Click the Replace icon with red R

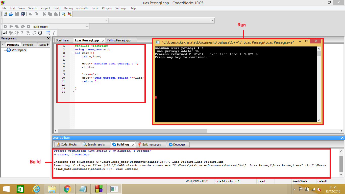pyautogui.click(x=69, y=14)
